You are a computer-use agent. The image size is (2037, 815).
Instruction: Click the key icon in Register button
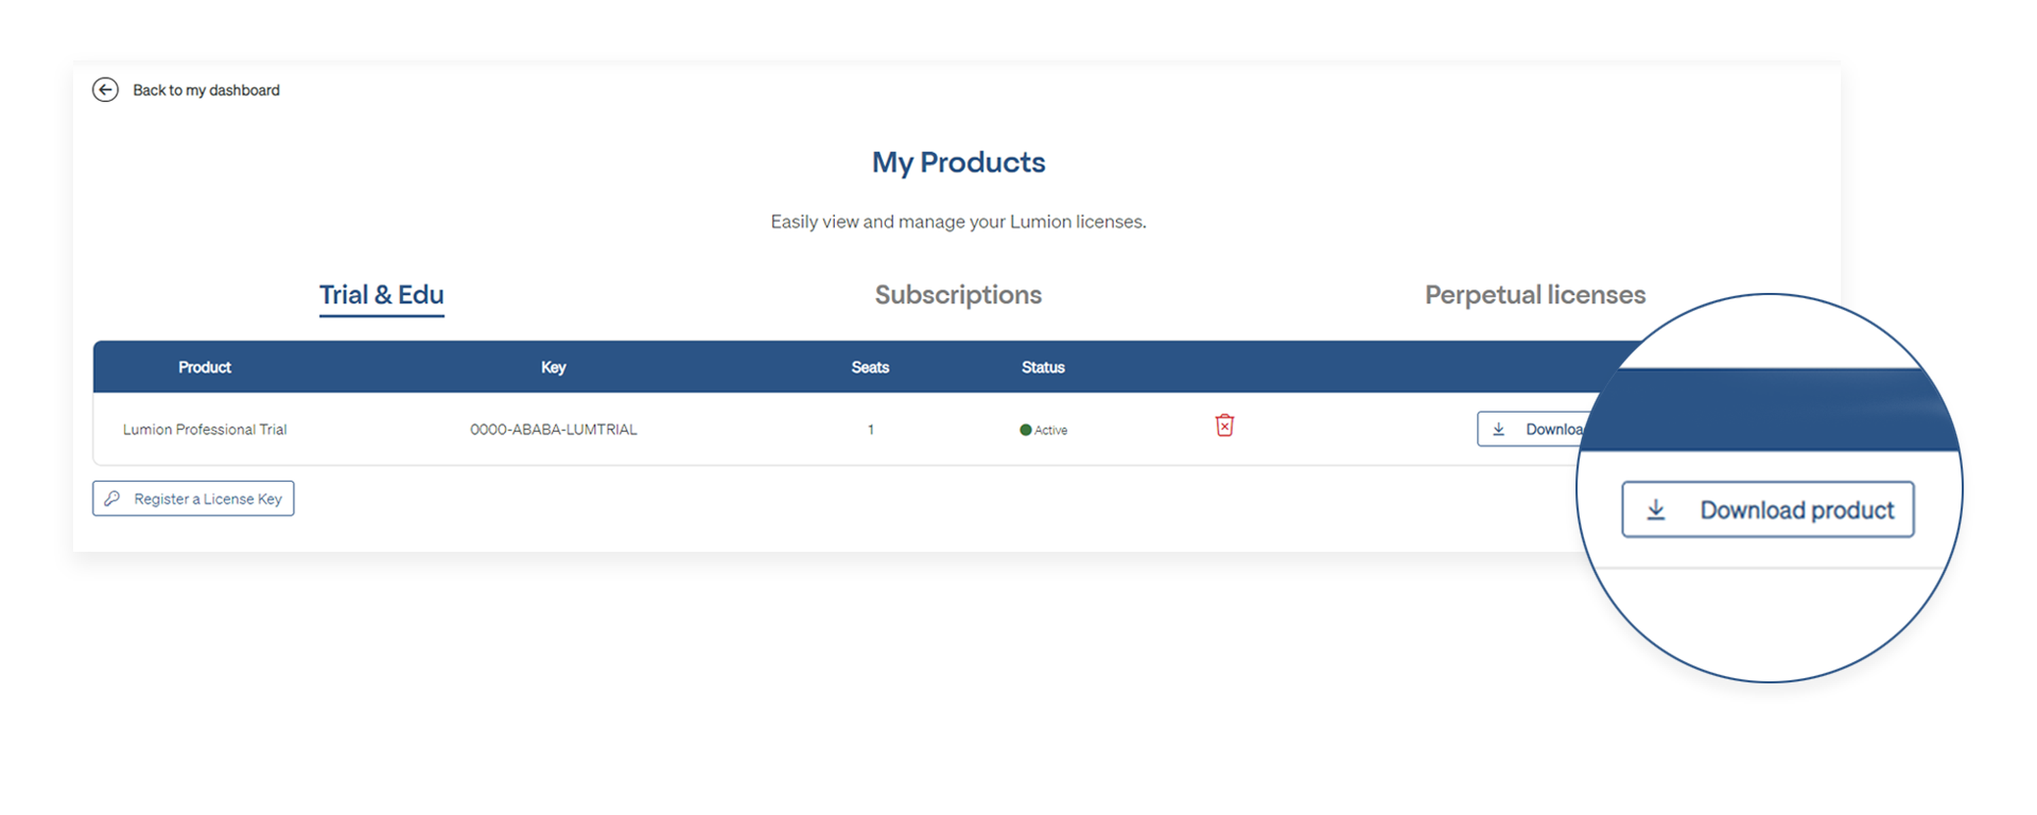click(x=112, y=499)
